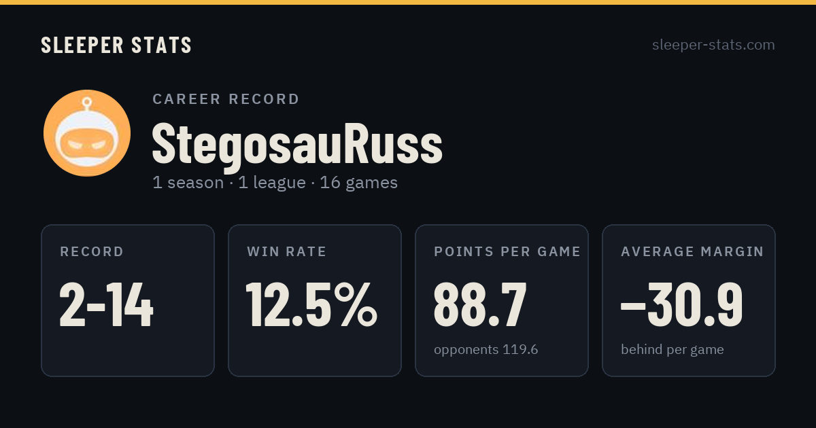816x428 pixels.
Task: Click the season league games summary line
Action: [x=275, y=183]
